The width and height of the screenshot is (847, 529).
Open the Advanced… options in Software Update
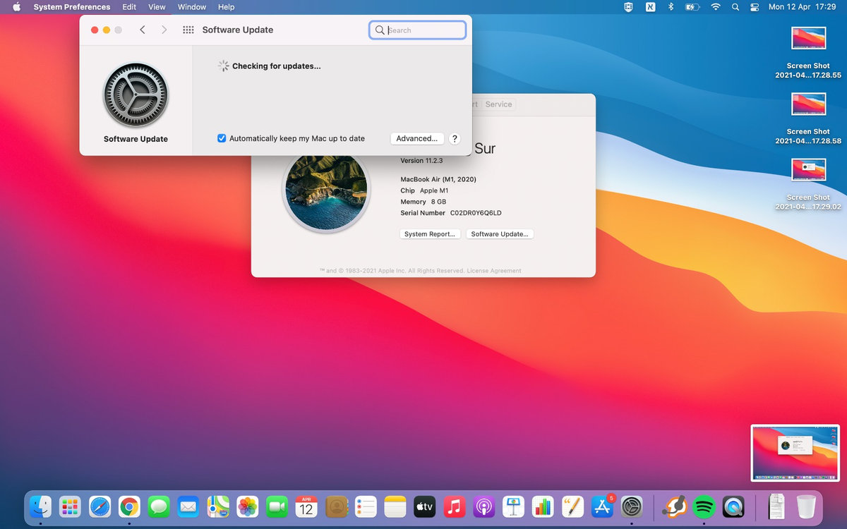click(x=417, y=138)
